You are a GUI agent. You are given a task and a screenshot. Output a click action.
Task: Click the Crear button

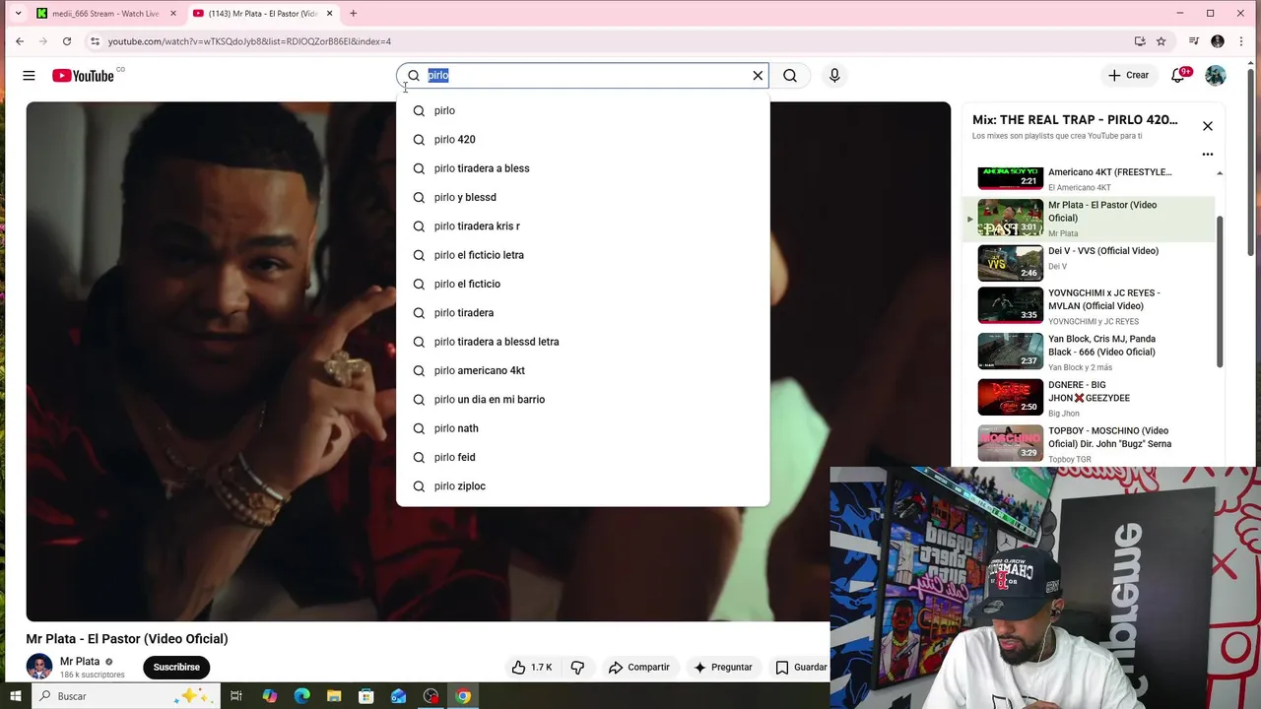point(1128,76)
